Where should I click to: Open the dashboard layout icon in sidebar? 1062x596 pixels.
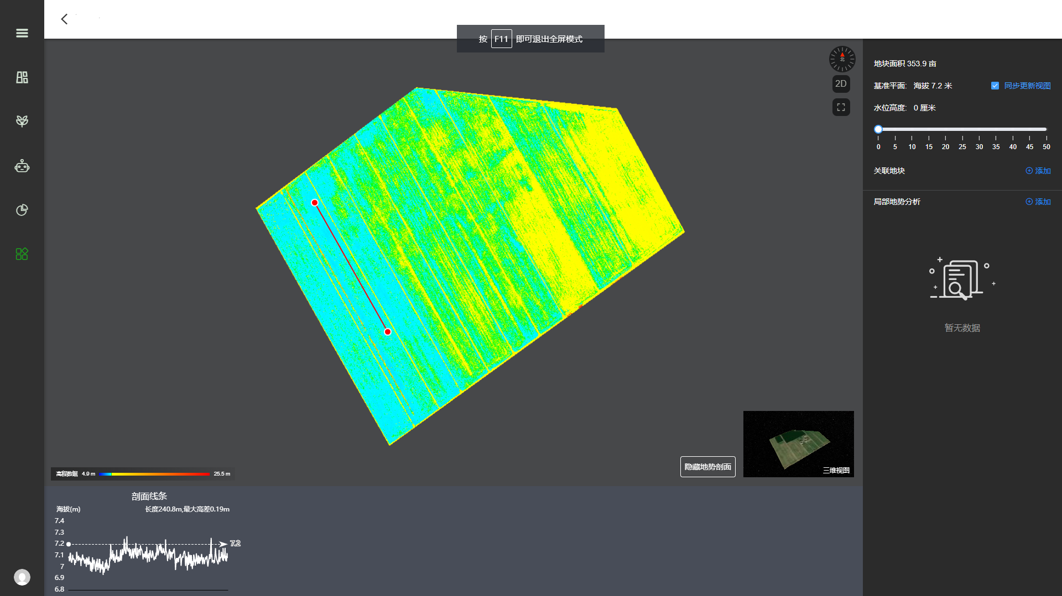pyautogui.click(x=22, y=77)
